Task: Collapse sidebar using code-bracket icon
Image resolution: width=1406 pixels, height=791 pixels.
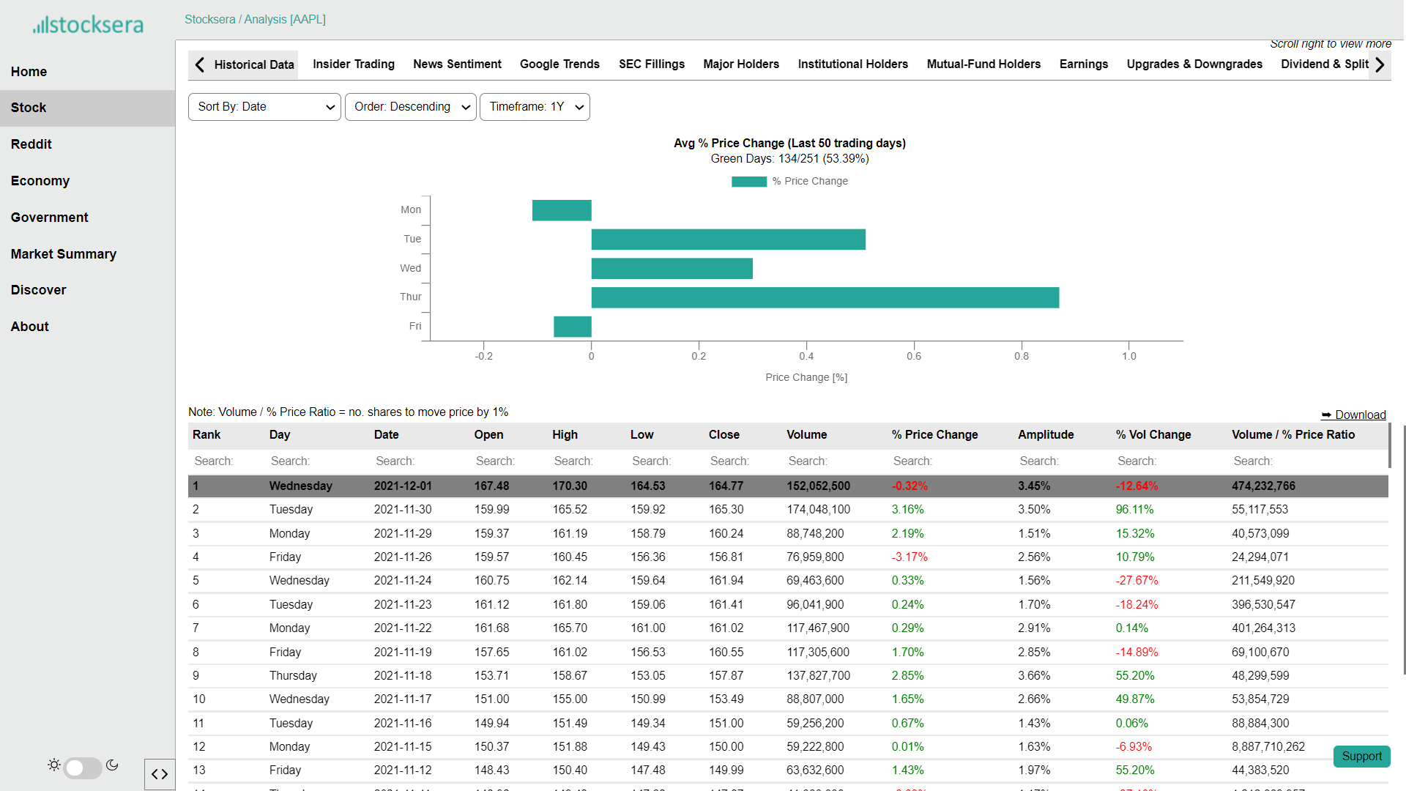Action: pyautogui.click(x=160, y=774)
